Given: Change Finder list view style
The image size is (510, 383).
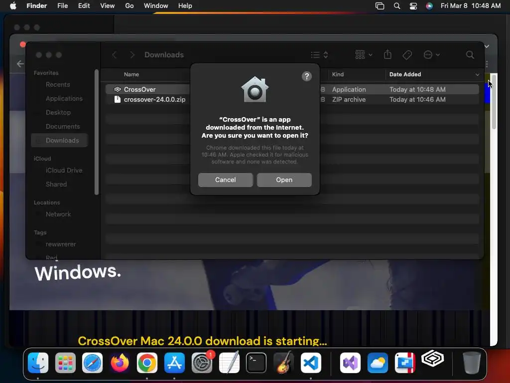Looking at the screenshot, I should [x=319, y=55].
